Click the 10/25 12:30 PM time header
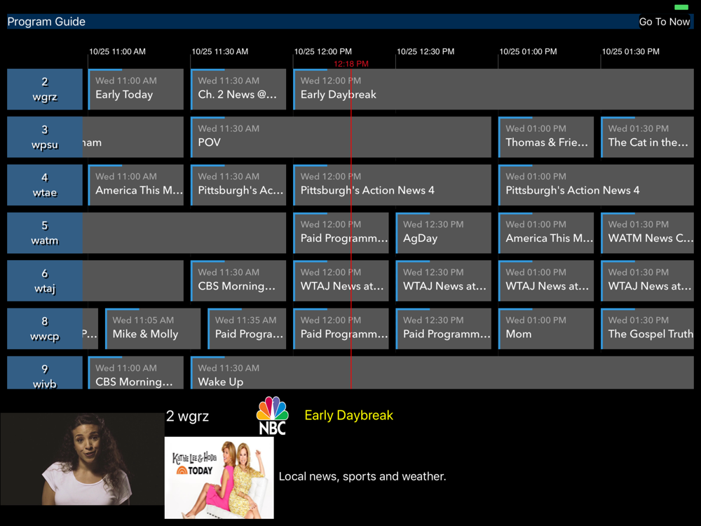Screen dimensions: 701x526 [426, 51]
